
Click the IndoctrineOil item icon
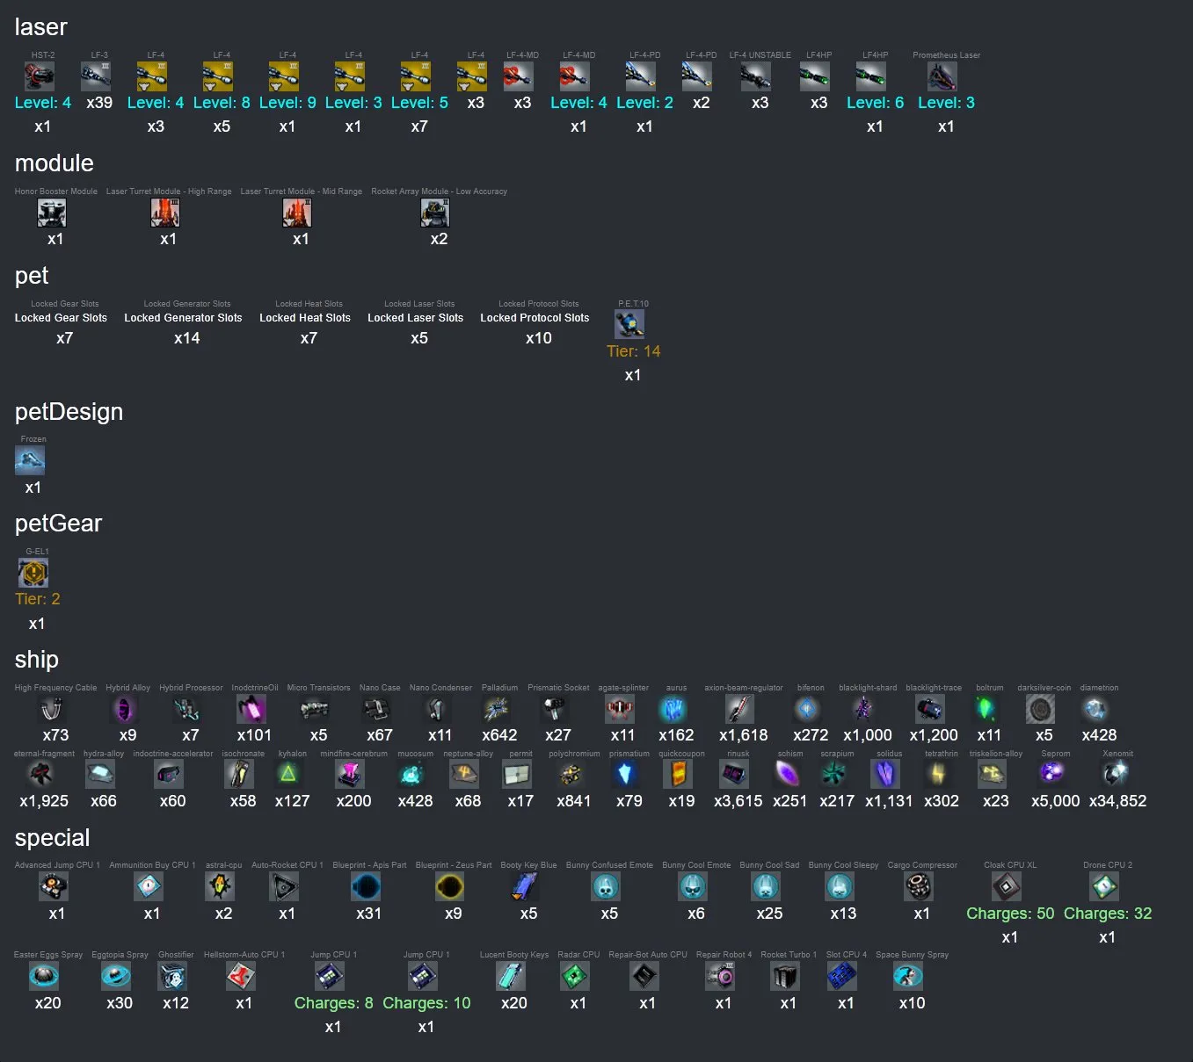tap(251, 709)
